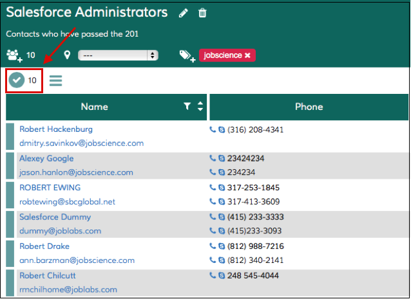Open Robert Chilcutt's contact
This screenshot has height=299, width=411.
[x=48, y=275]
